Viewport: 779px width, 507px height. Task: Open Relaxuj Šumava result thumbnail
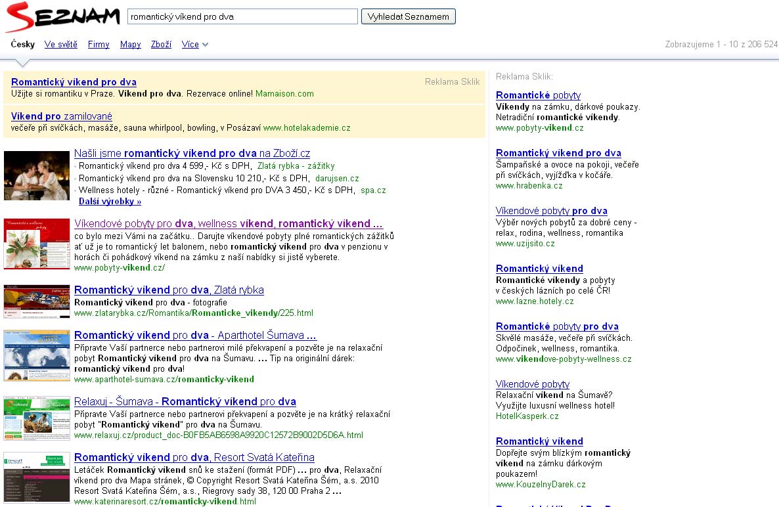pyautogui.click(x=37, y=418)
